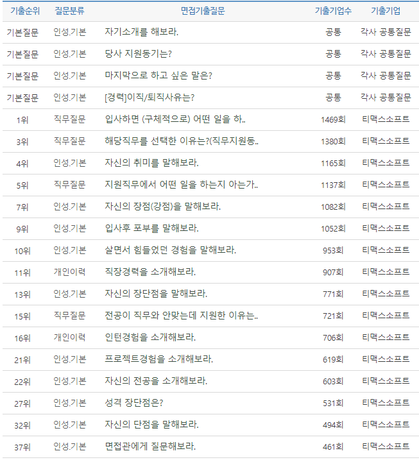Click 면접관에게 질문해보라 question
The image size is (419, 460).
[150, 447]
